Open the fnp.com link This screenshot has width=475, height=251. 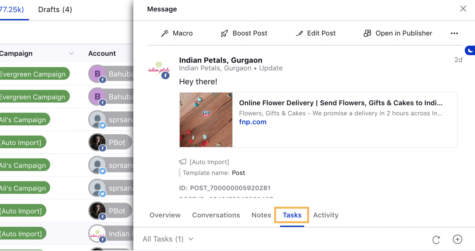(253, 122)
